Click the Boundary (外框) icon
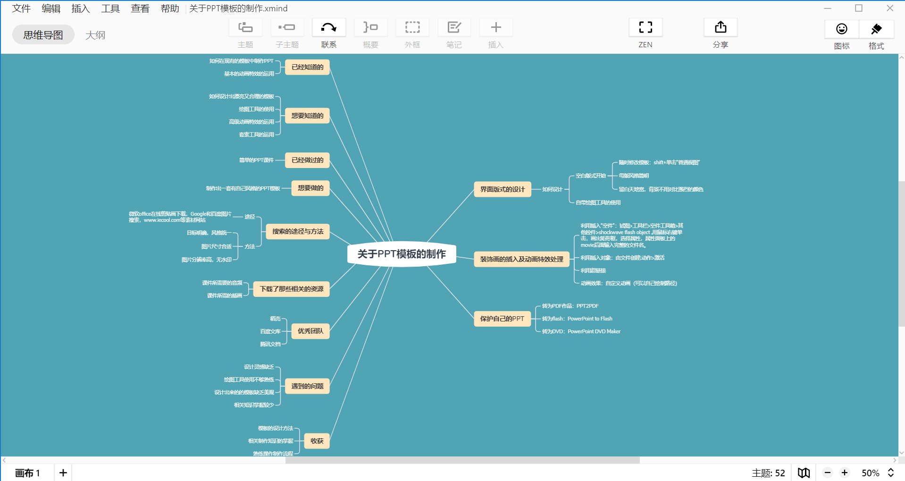This screenshot has width=905, height=481. [412, 28]
